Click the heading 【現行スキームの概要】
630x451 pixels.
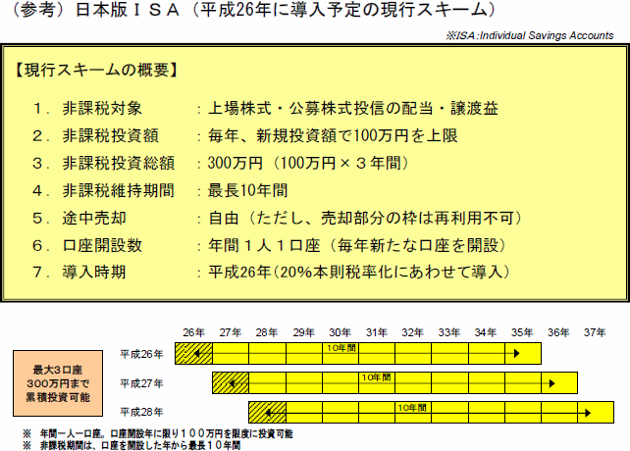click(96, 71)
